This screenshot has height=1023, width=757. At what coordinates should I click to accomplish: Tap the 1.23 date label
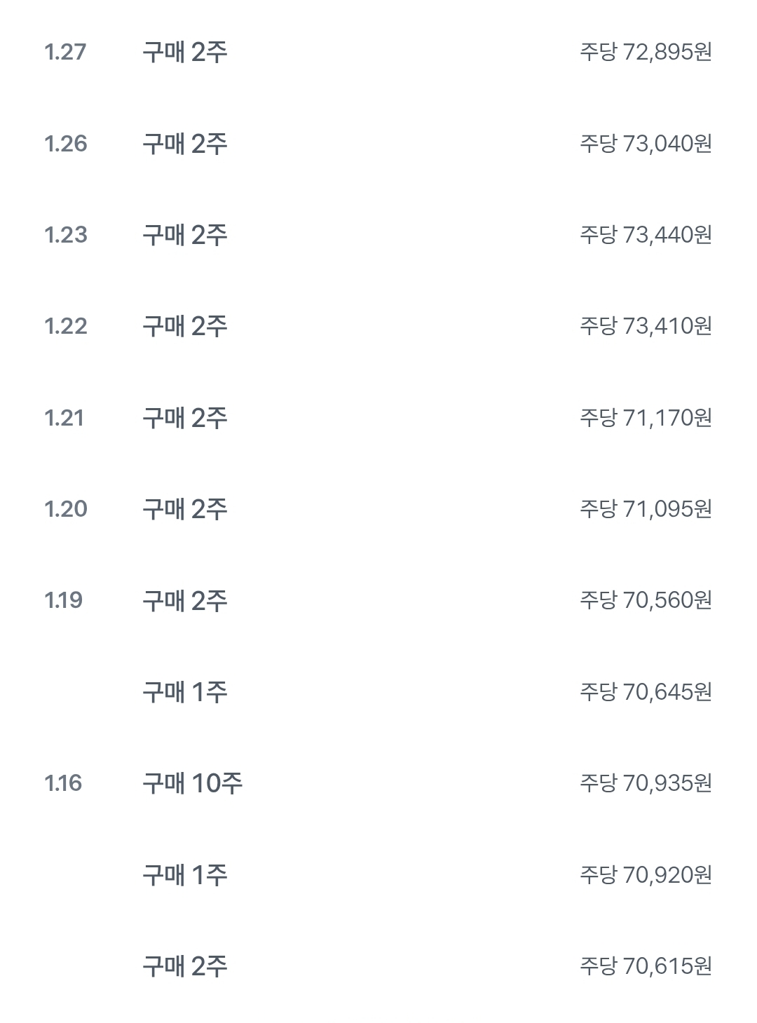pyautogui.click(x=65, y=235)
